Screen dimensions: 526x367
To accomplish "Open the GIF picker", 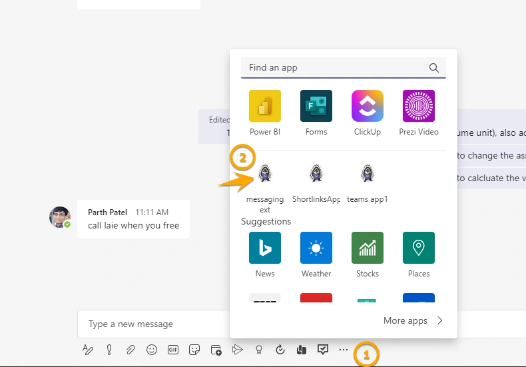I will coord(173,350).
